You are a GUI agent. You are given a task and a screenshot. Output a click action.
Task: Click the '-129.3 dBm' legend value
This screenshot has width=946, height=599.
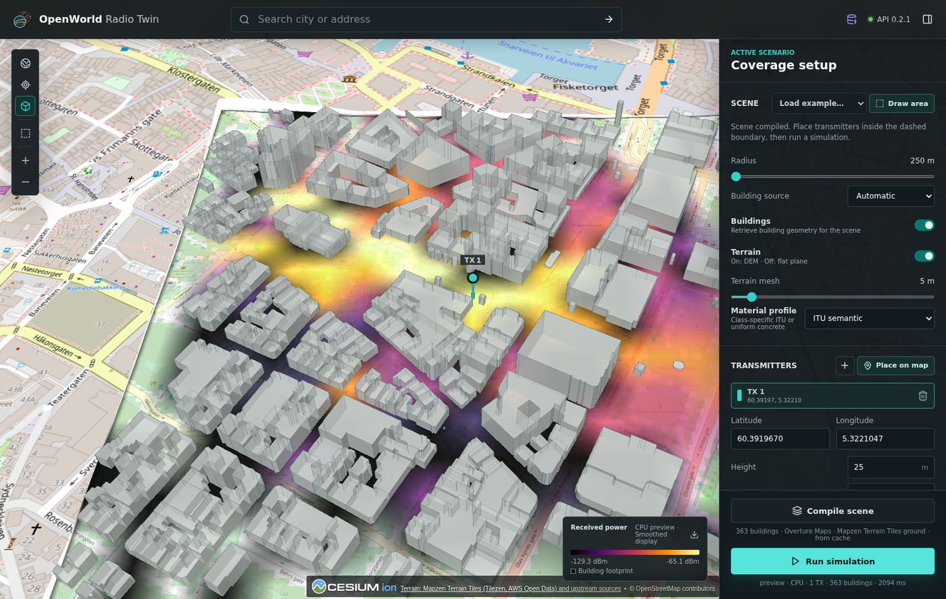(589, 561)
